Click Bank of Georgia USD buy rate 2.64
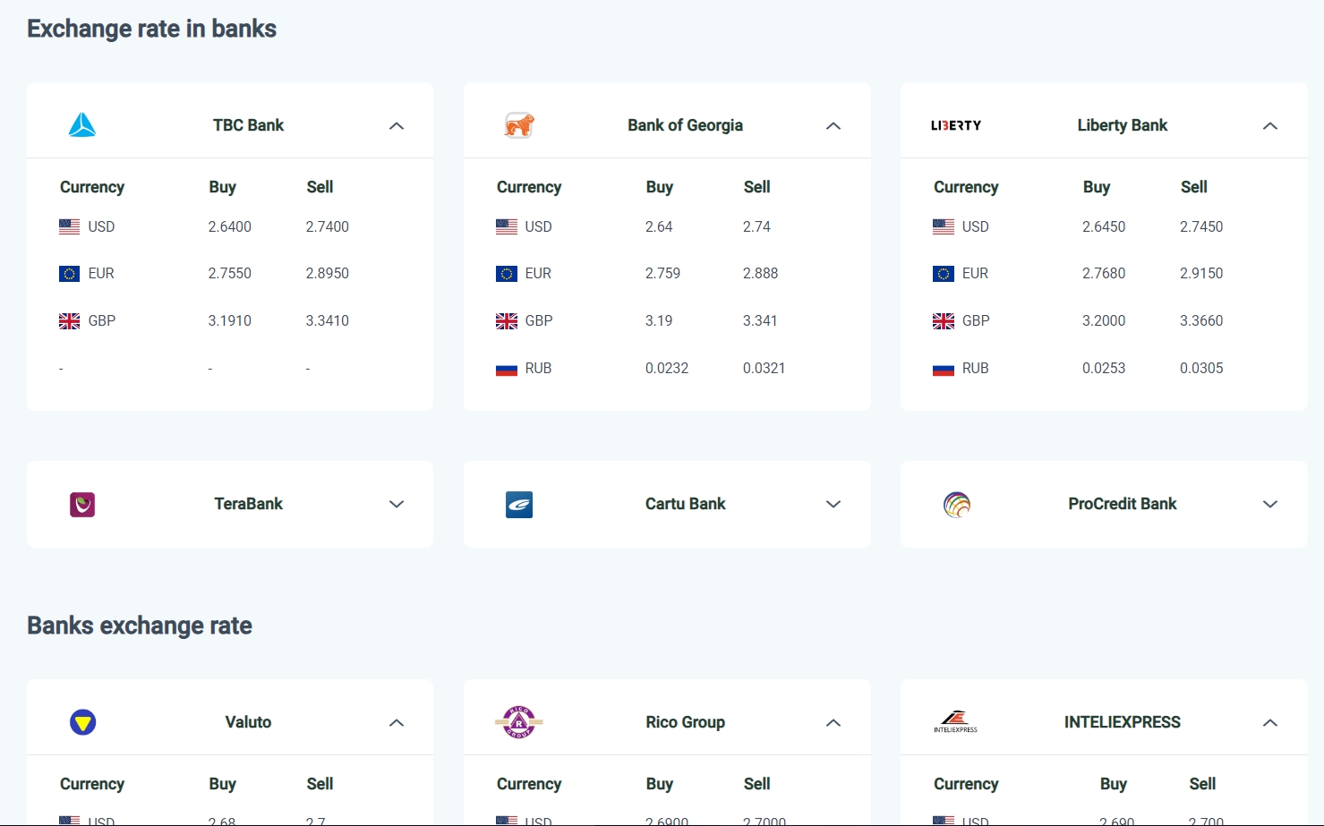The image size is (1324, 826). (x=659, y=226)
